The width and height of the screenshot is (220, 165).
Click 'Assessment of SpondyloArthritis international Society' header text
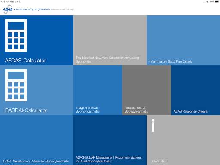[x=44, y=9]
